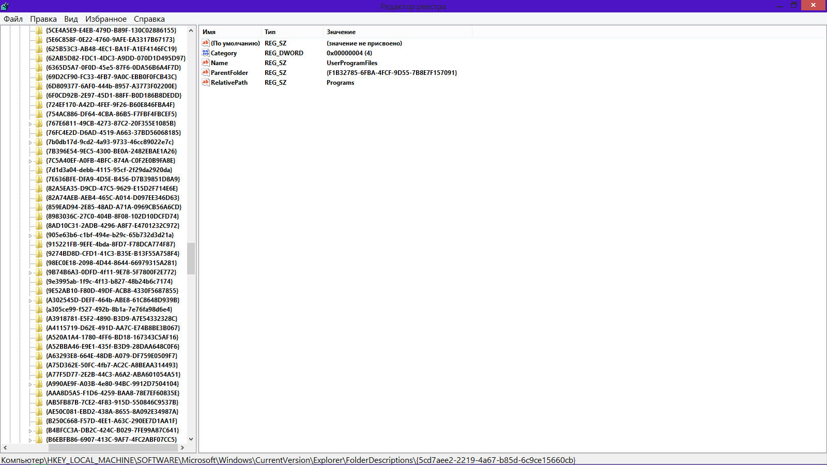Image resolution: width=827 pixels, height=465 pixels.
Task: Click folder icon of key {AAA8D5A5-F1D6-4259-BAA8-78E7EF60835E}
Action: click(x=39, y=393)
